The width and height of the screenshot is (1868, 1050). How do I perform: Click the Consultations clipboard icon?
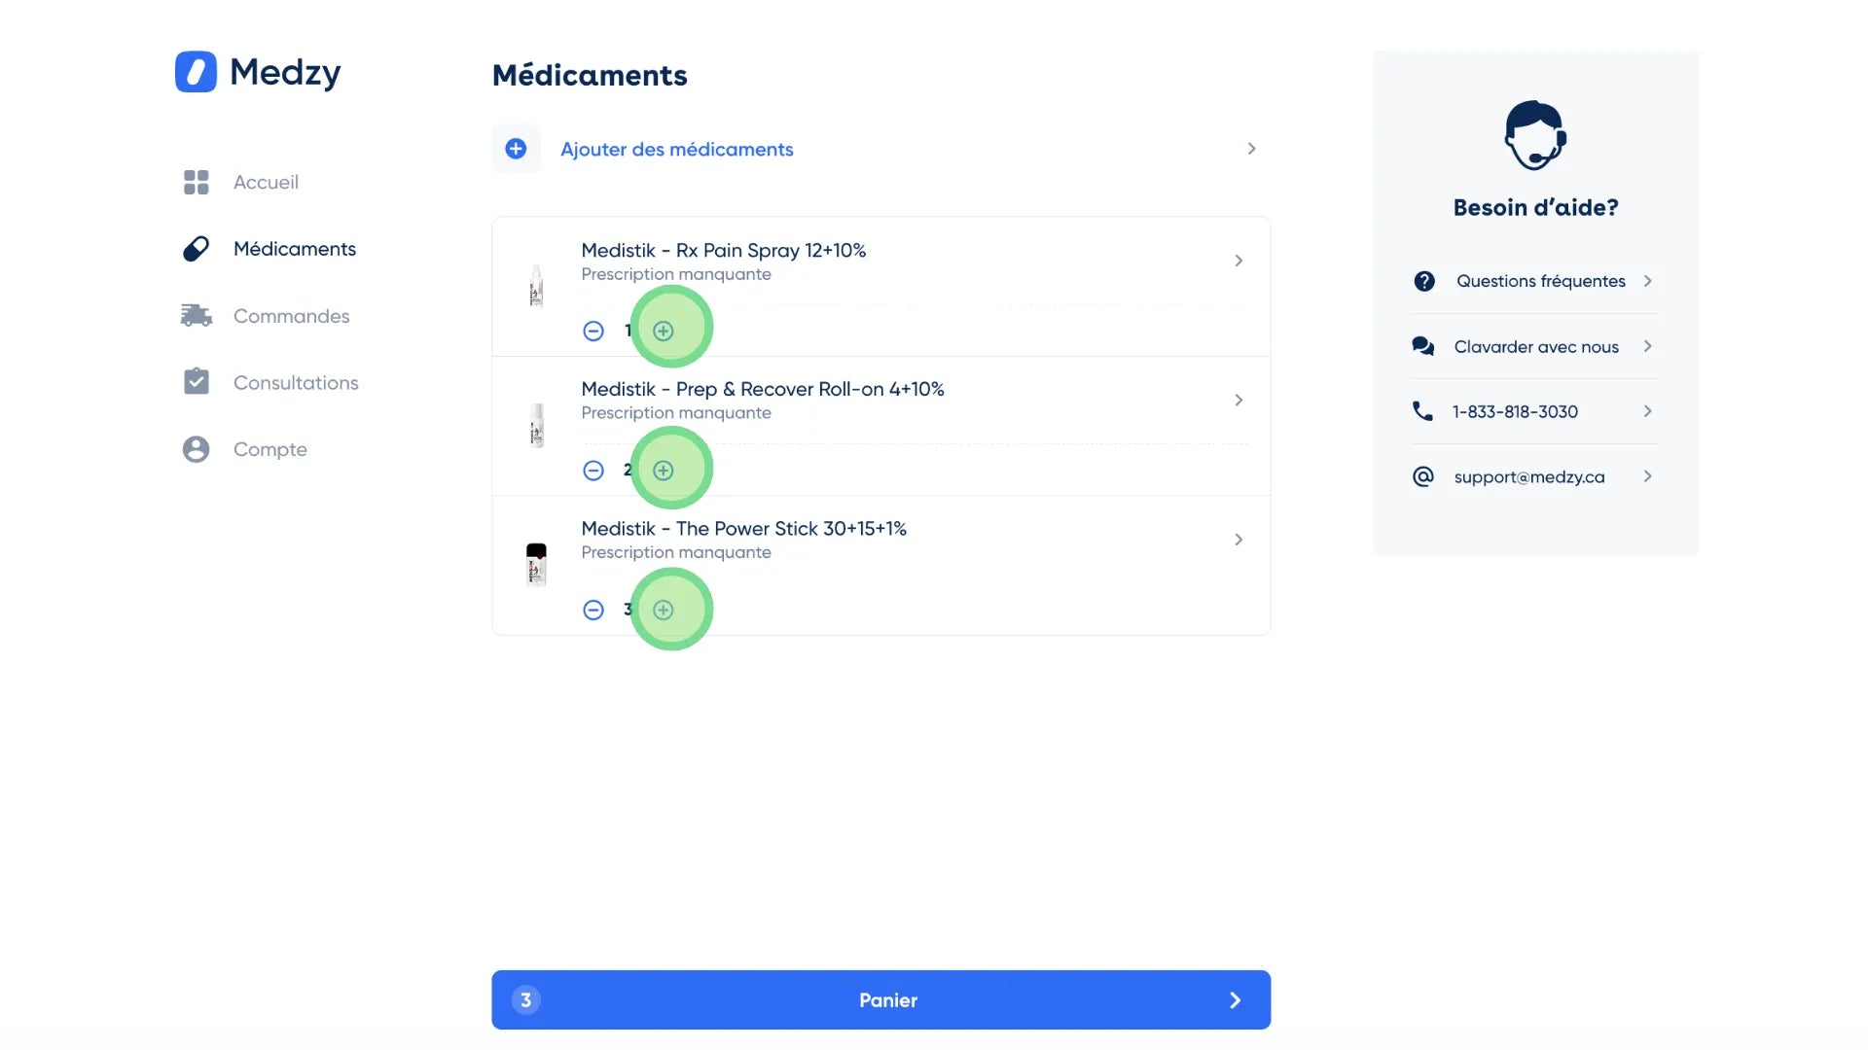tap(197, 381)
